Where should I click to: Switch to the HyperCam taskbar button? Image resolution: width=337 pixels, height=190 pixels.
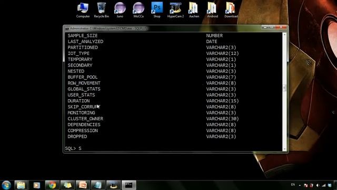coord(114,185)
